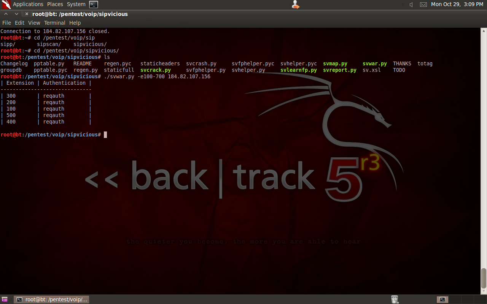Screen dimensions: 487x304
Task: Open the user switcher icon
Action: click(296, 5)
